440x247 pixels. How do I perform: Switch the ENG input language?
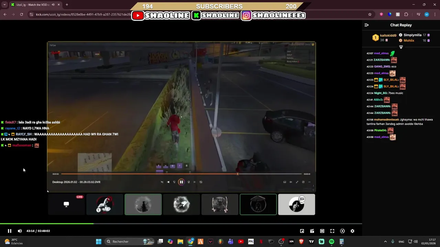point(401,242)
